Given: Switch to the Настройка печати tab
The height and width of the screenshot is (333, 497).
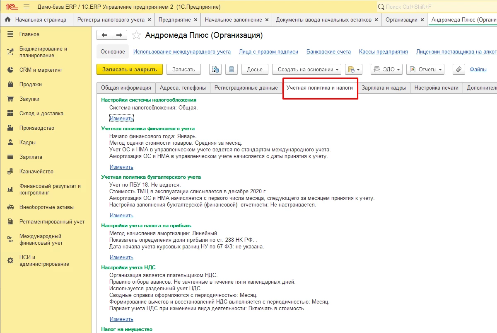Looking at the screenshot, I should click(x=437, y=88).
